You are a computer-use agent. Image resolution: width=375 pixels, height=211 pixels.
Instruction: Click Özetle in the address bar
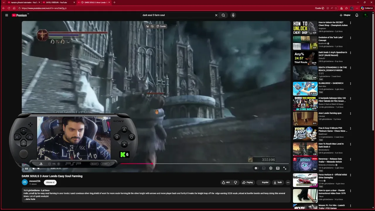tap(320, 8)
